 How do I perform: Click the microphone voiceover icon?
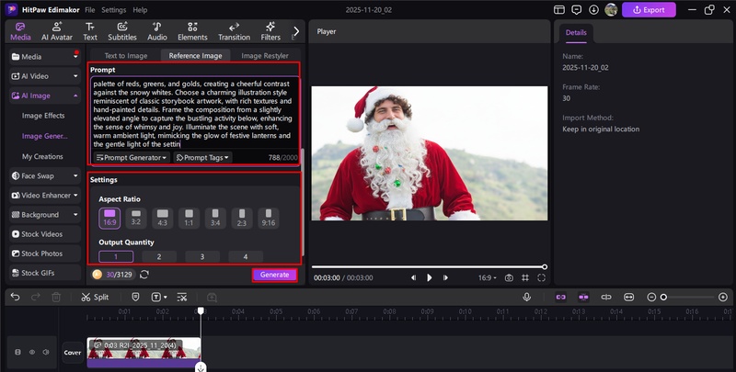[x=526, y=297]
